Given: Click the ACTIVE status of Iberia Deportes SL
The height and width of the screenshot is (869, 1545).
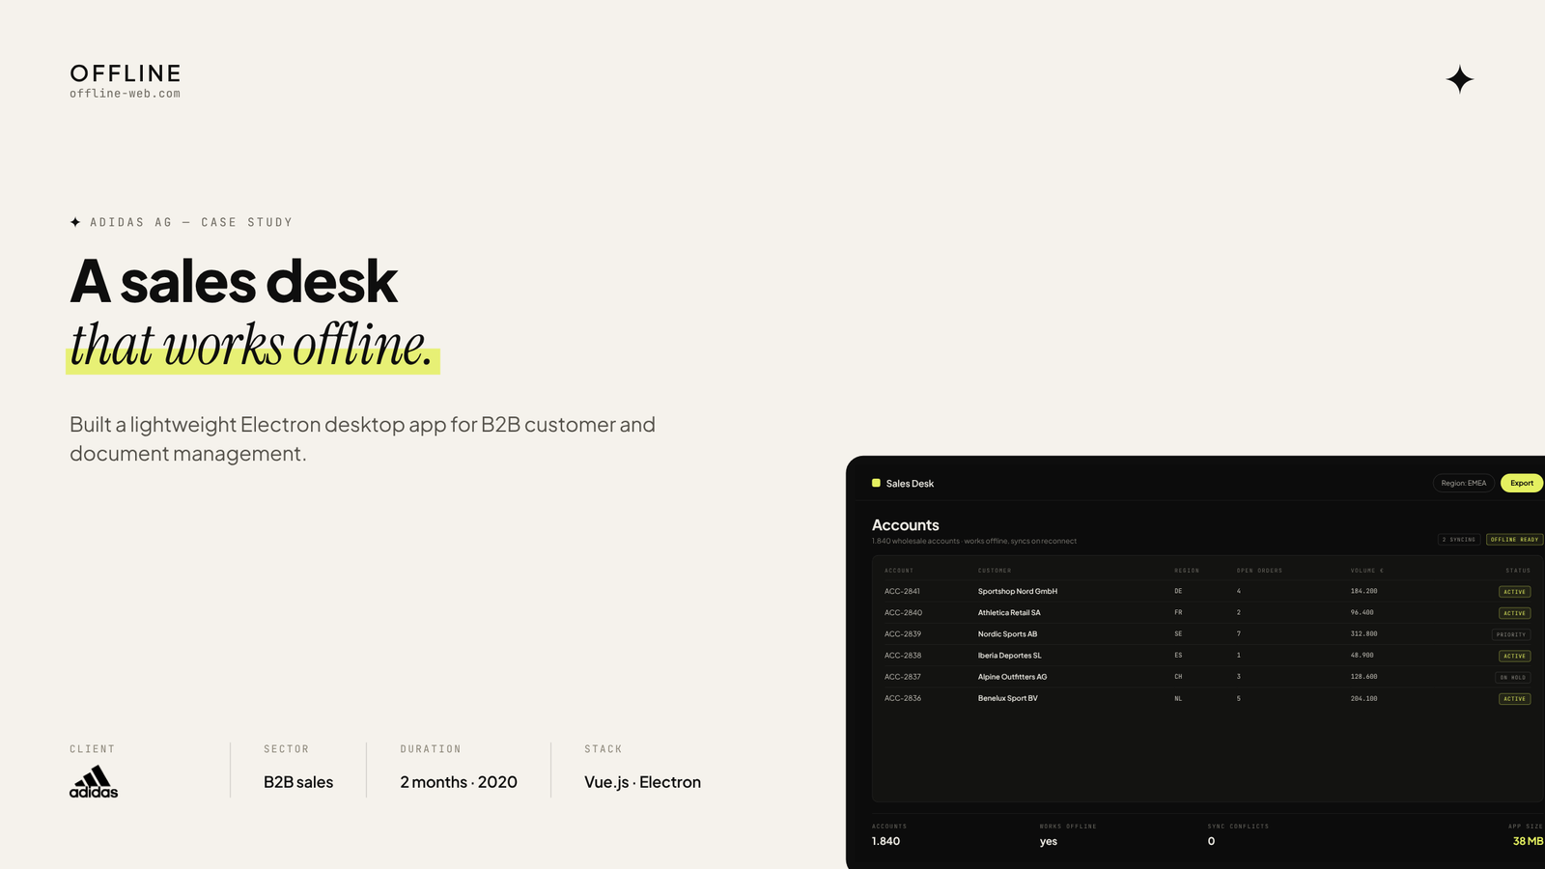Looking at the screenshot, I should tap(1514, 656).
